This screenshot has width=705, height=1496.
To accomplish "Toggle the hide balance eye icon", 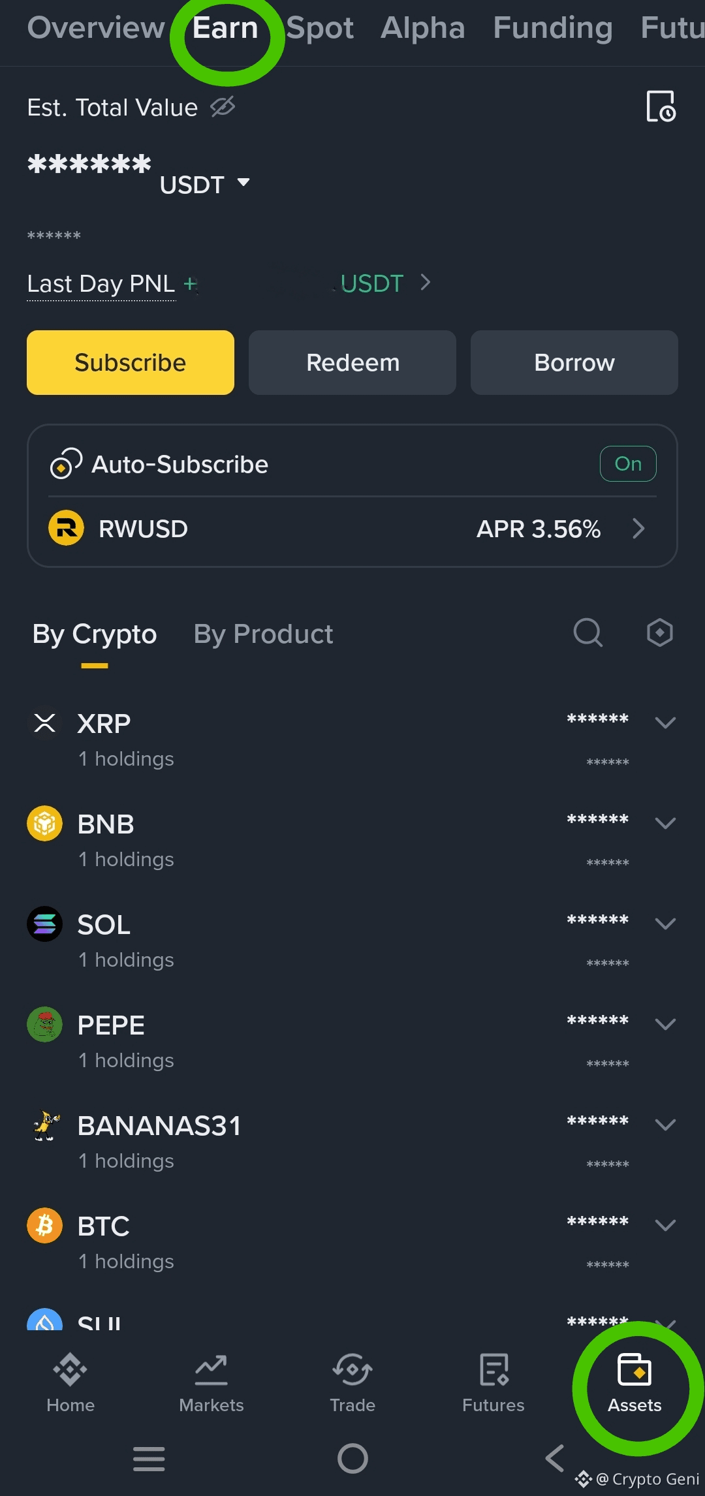I will coord(223,106).
